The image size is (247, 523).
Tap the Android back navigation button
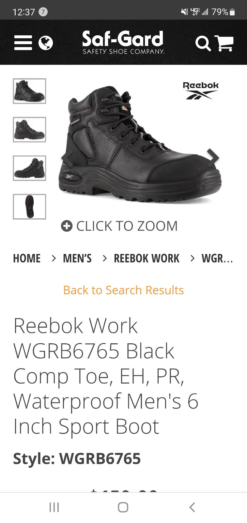pyautogui.click(x=192, y=507)
